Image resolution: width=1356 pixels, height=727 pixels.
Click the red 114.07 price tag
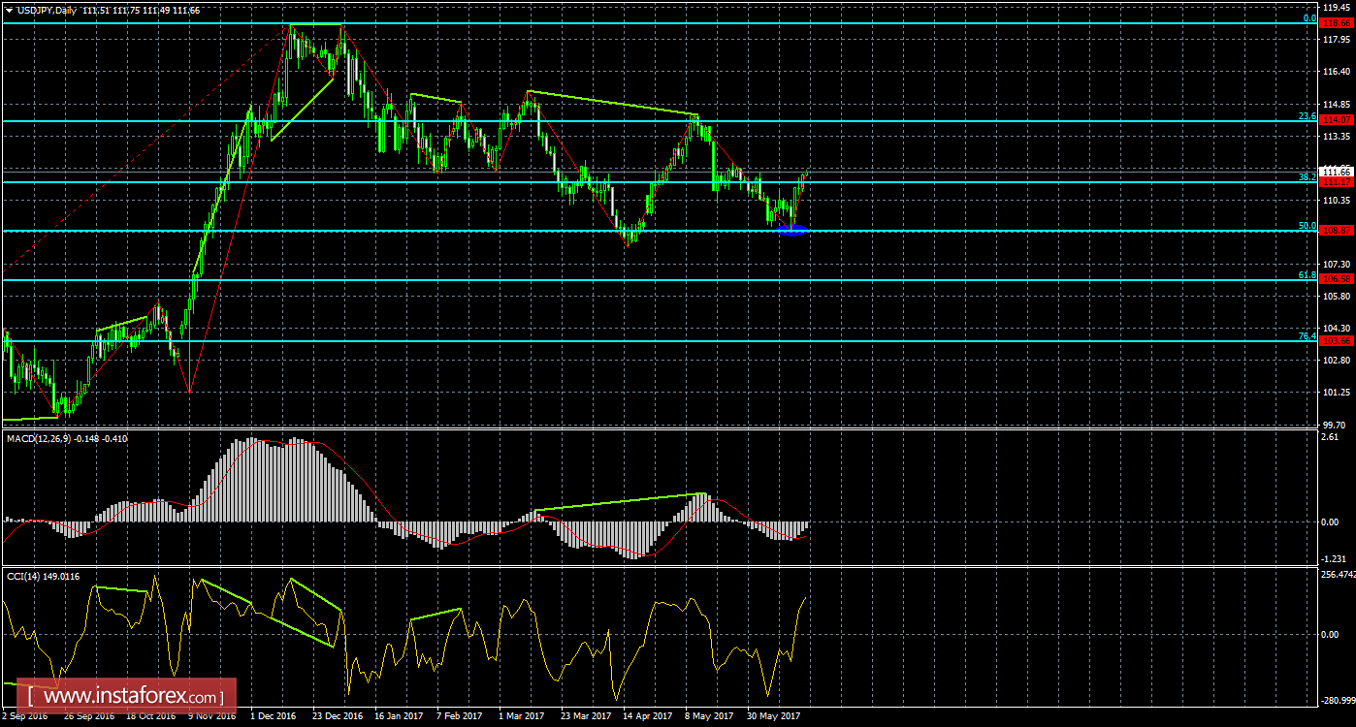[1338, 119]
